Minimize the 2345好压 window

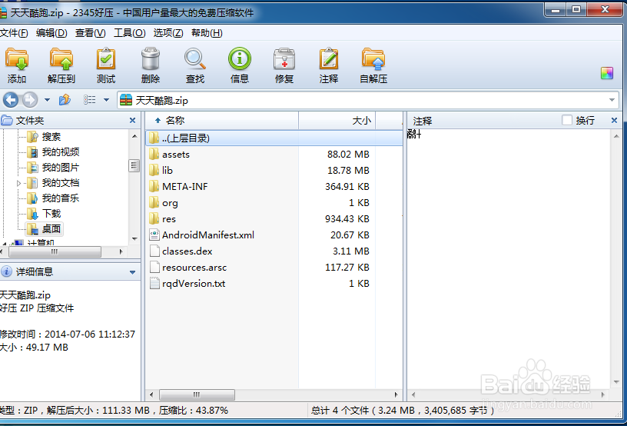[x=555, y=9]
